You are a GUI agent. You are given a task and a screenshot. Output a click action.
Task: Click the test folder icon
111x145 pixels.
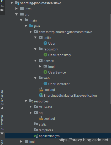point(27,141)
